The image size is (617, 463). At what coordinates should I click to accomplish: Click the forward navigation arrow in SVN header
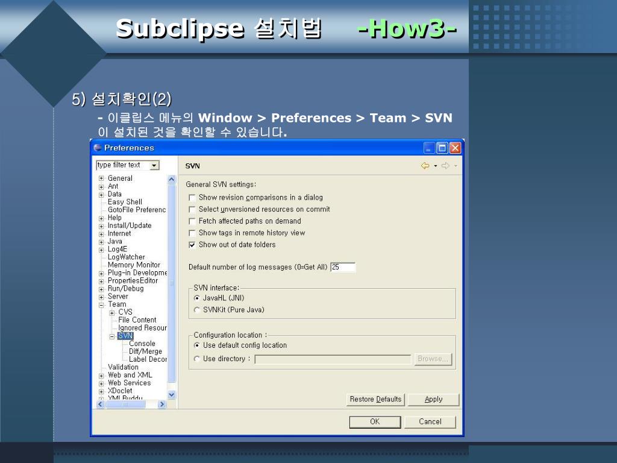pos(445,166)
